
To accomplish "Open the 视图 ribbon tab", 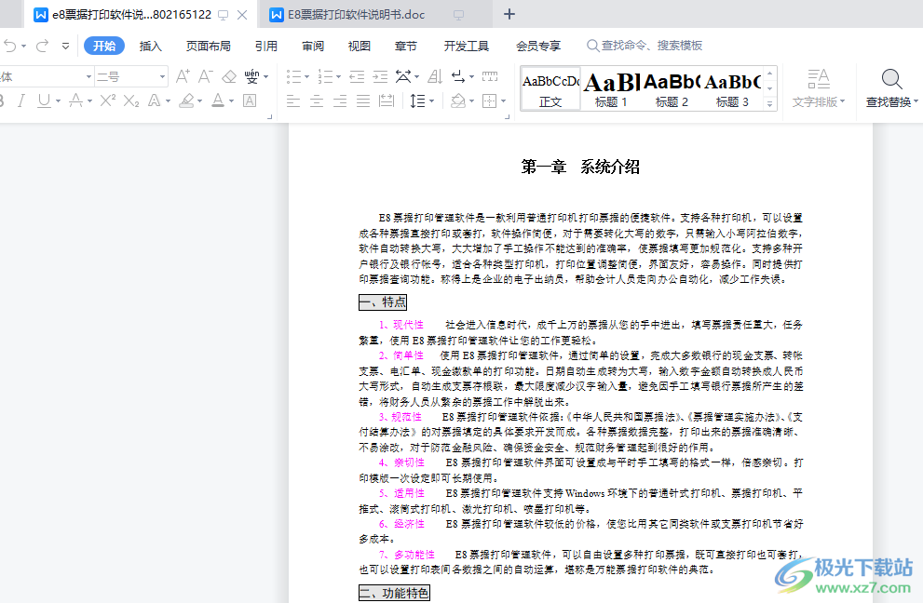I will [360, 46].
